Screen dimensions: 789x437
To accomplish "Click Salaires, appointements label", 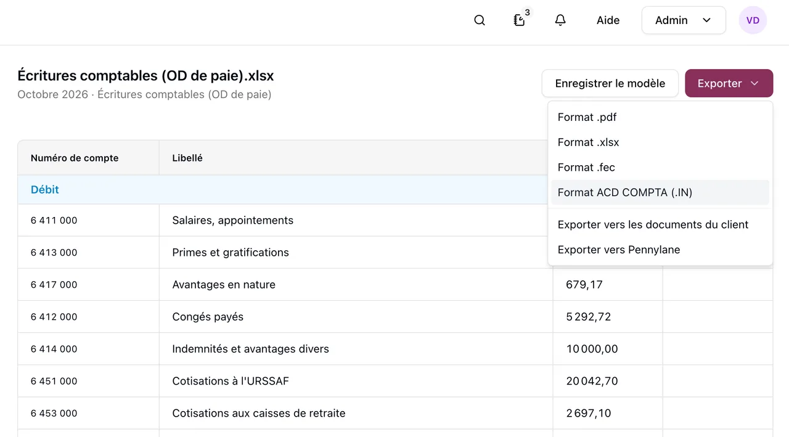I will point(233,220).
